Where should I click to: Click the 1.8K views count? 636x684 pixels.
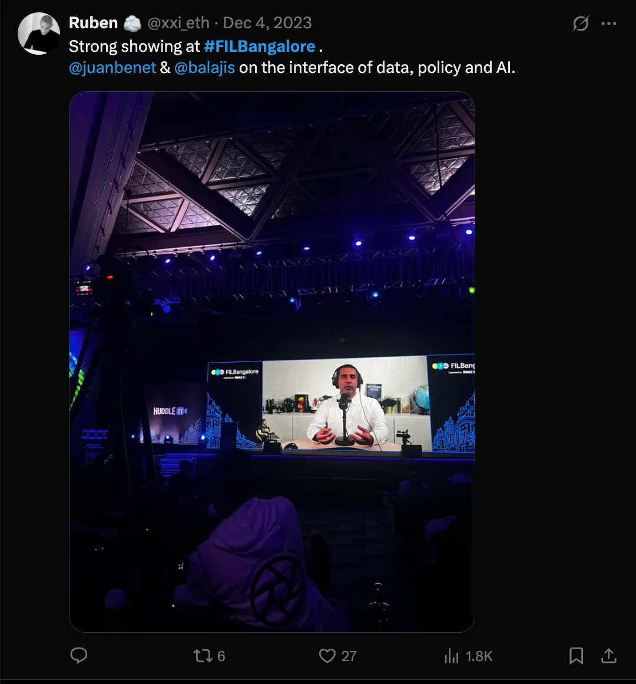(x=479, y=656)
